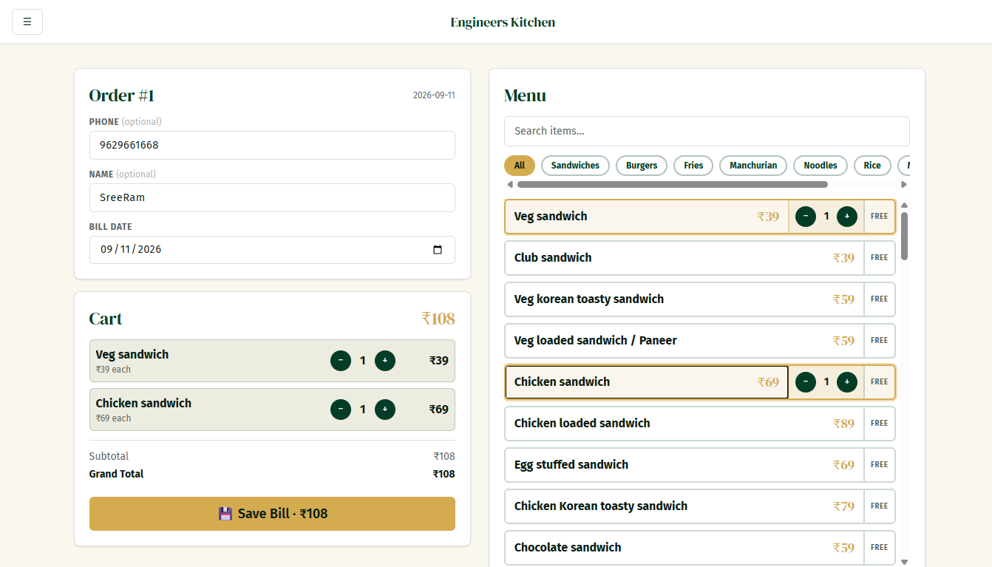Show the Manchurian category

tap(753, 166)
